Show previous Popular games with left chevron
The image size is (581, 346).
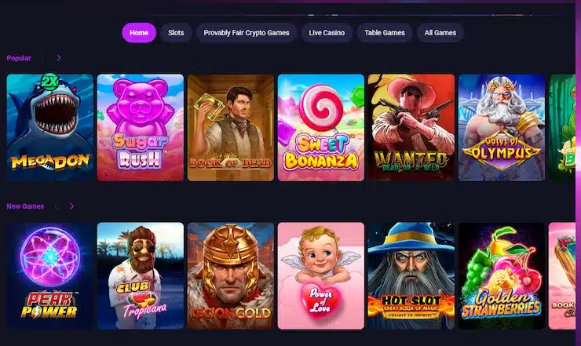(x=42, y=58)
